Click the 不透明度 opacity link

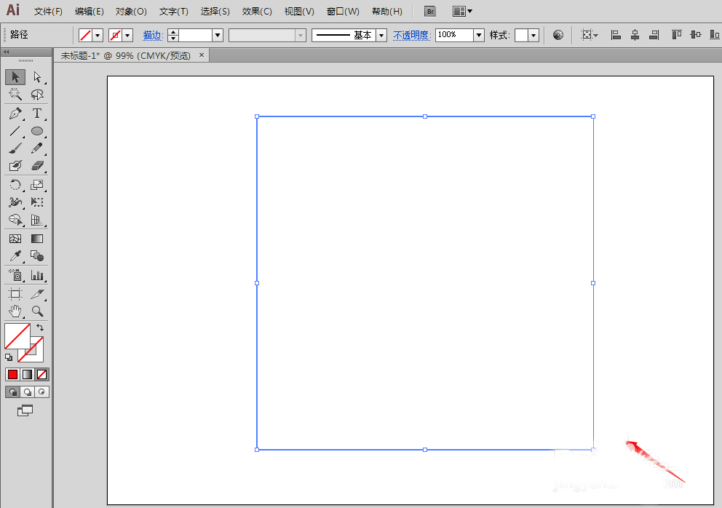(412, 35)
